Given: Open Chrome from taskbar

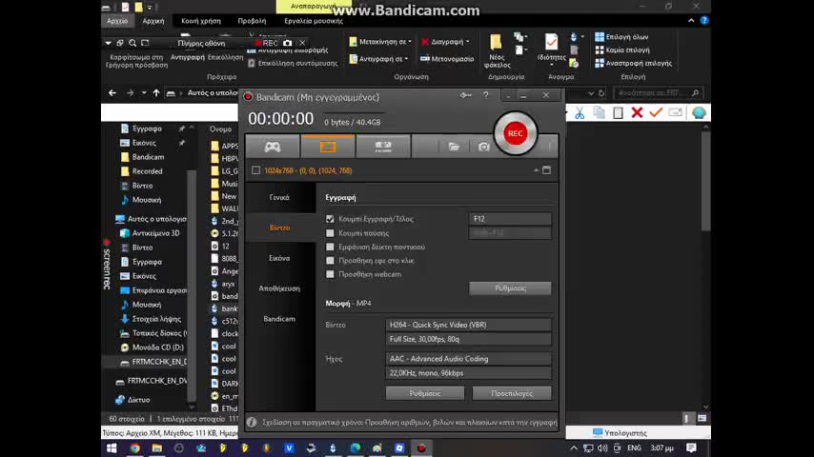Looking at the screenshot, I should tap(134, 448).
